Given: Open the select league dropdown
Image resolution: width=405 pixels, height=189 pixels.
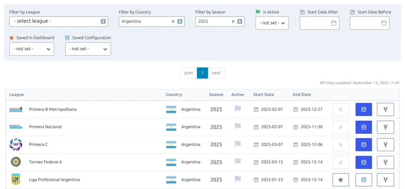Looking at the screenshot, I should 59,21.
